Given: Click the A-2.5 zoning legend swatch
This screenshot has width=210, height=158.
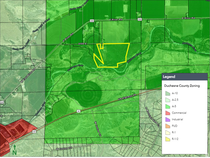Looking at the screenshot, I should pyautogui.click(x=168, y=100).
